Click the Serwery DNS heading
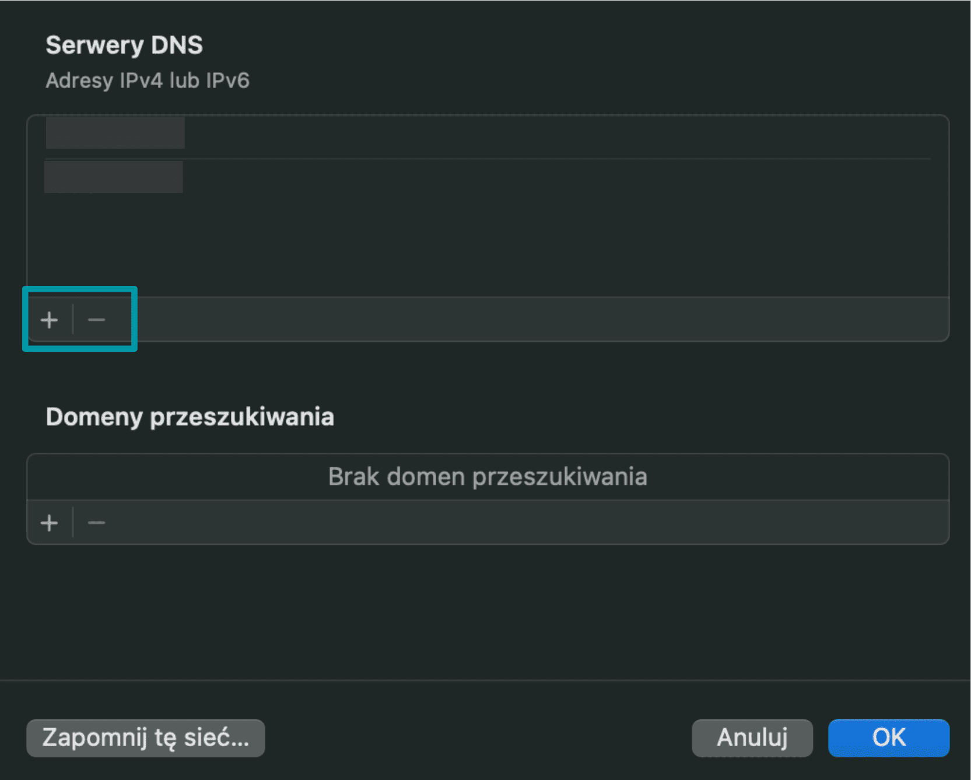The width and height of the screenshot is (971, 780). [x=124, y=46]
